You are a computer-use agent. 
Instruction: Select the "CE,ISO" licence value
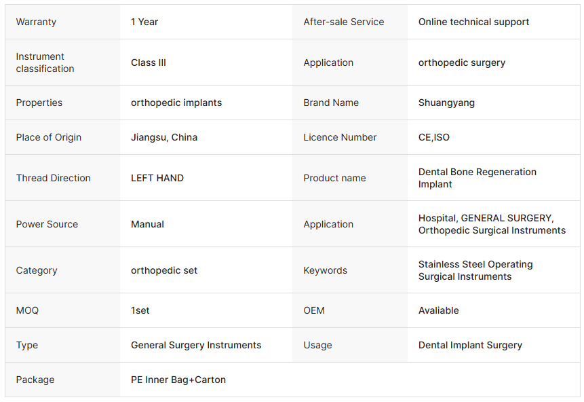coord(434,137)
